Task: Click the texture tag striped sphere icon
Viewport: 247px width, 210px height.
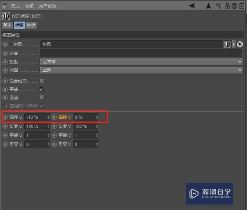Action: pyautogui.click(x=6, y=16)
